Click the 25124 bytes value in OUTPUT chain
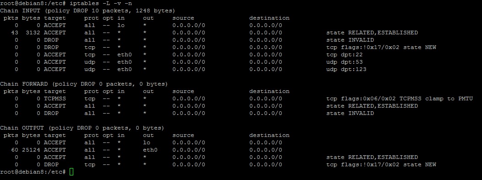482x180 pixels. coord(31,150)
